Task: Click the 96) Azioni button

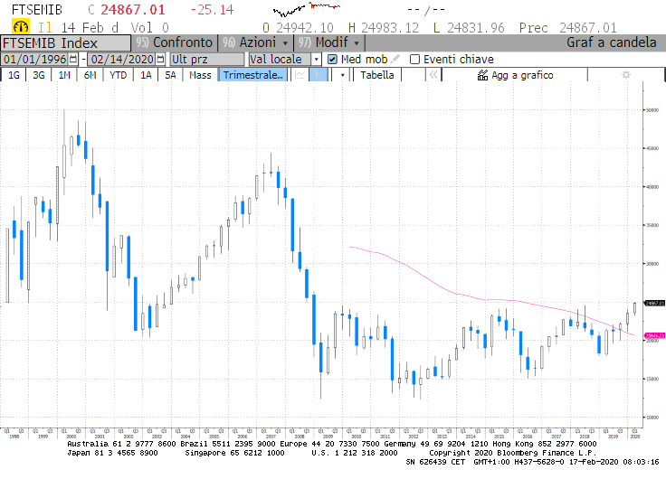Action: 255,42
